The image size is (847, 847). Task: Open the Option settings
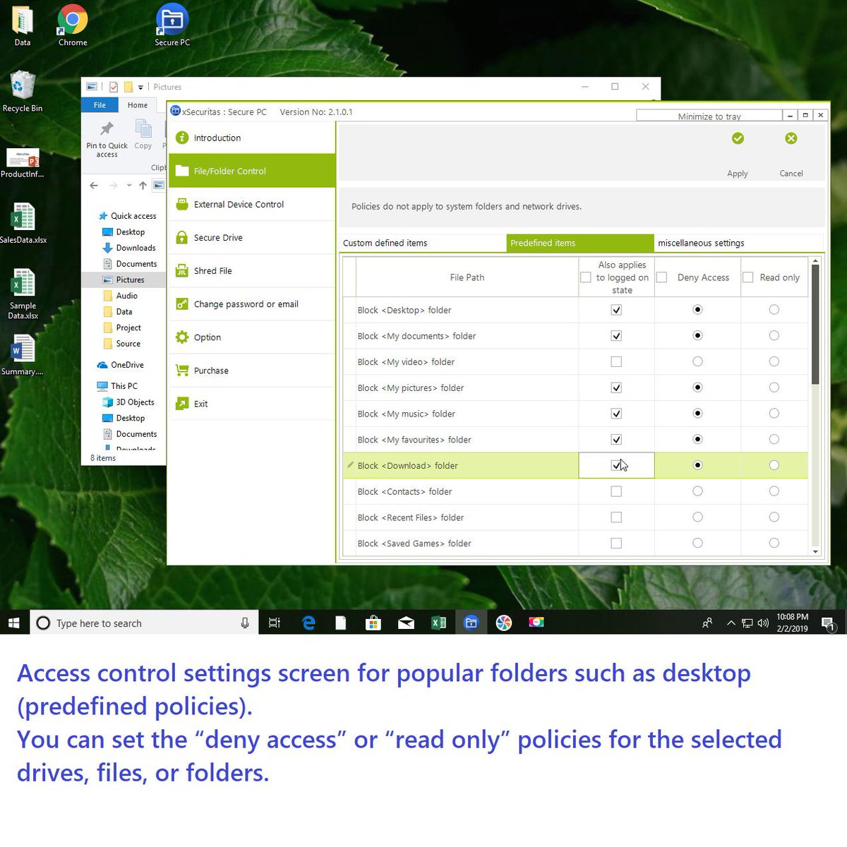point(207,337)
